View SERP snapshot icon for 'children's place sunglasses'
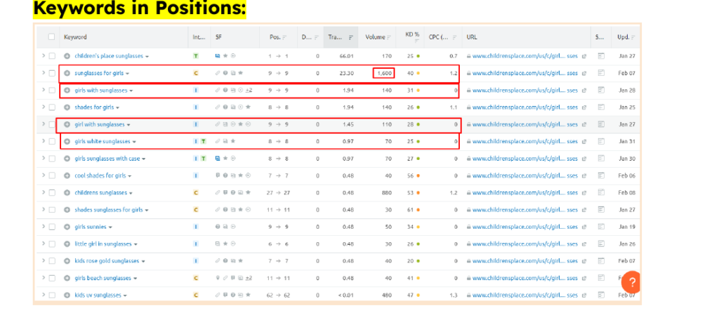The image size is (719, 327). [x=601, y=56]
